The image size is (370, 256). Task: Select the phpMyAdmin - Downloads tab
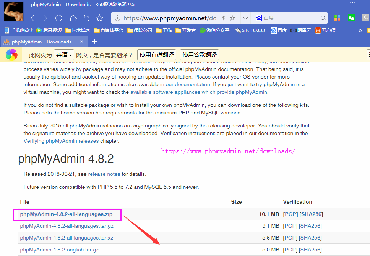click(44, 42)
